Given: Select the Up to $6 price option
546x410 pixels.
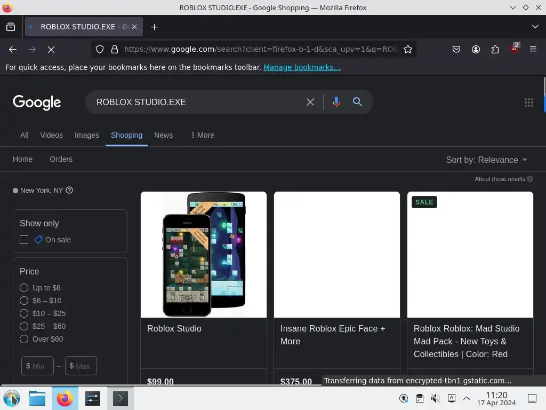Looking at the screenshot, I should pyautogui.click(x=24, y=288).
